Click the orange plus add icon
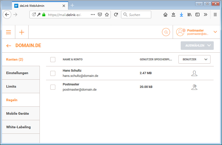This screenshot has height=145, width=222. (22, 32)
